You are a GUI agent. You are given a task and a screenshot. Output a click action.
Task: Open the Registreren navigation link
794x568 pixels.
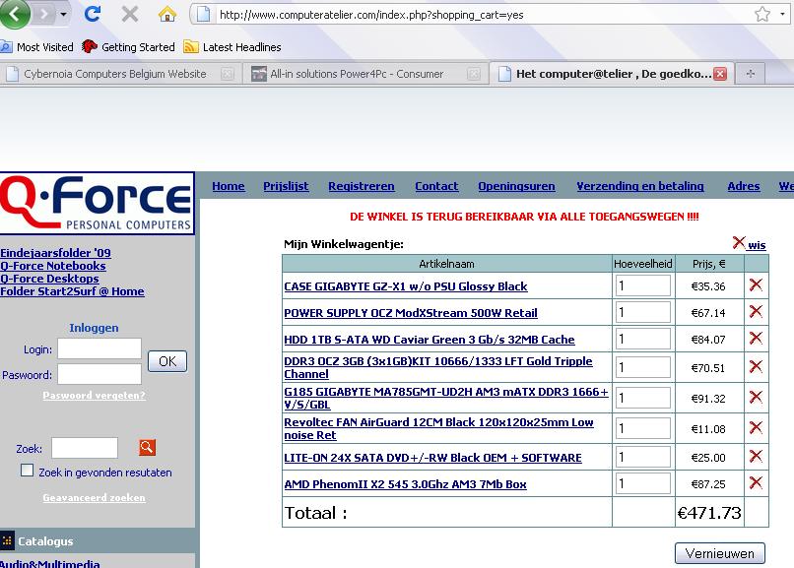pos(362,186)
